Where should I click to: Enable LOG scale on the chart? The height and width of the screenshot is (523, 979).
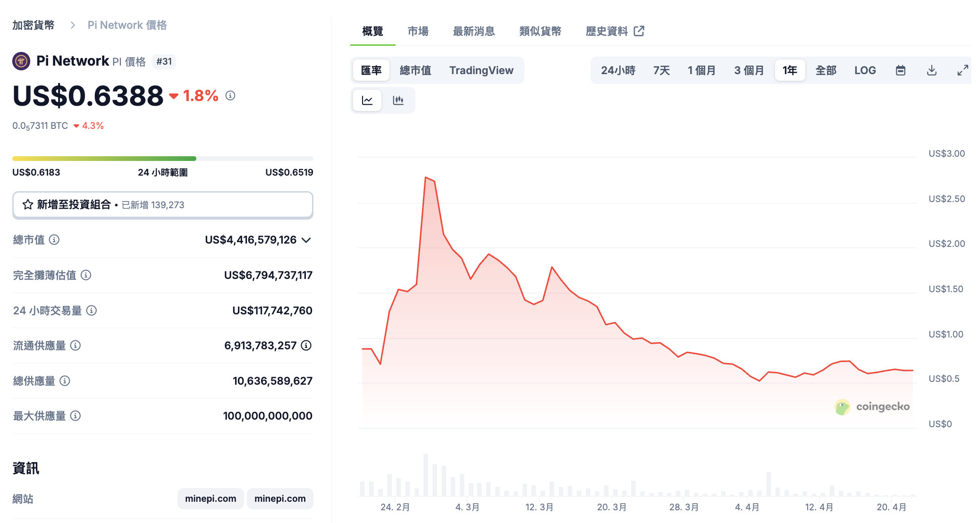865,70
